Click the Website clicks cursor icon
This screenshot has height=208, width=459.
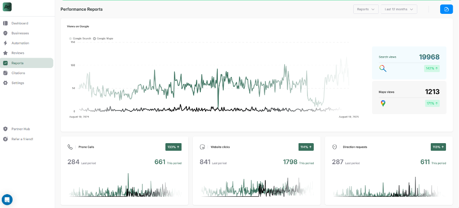pos(202,147)
